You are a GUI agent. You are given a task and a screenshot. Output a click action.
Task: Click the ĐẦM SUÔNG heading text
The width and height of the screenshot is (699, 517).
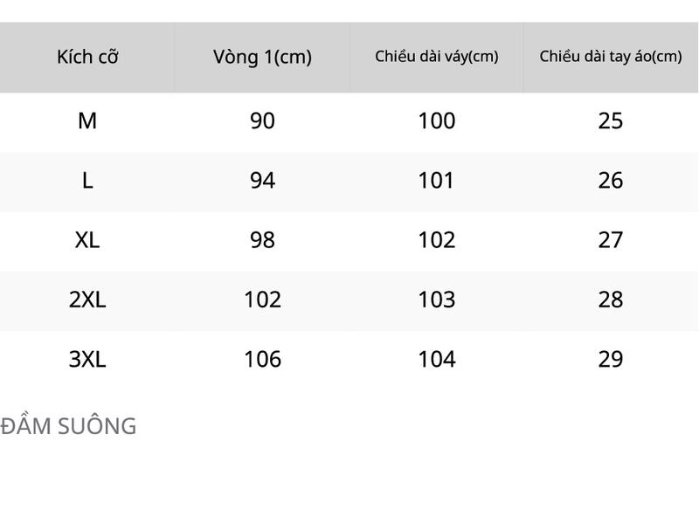tap(68, 425)
